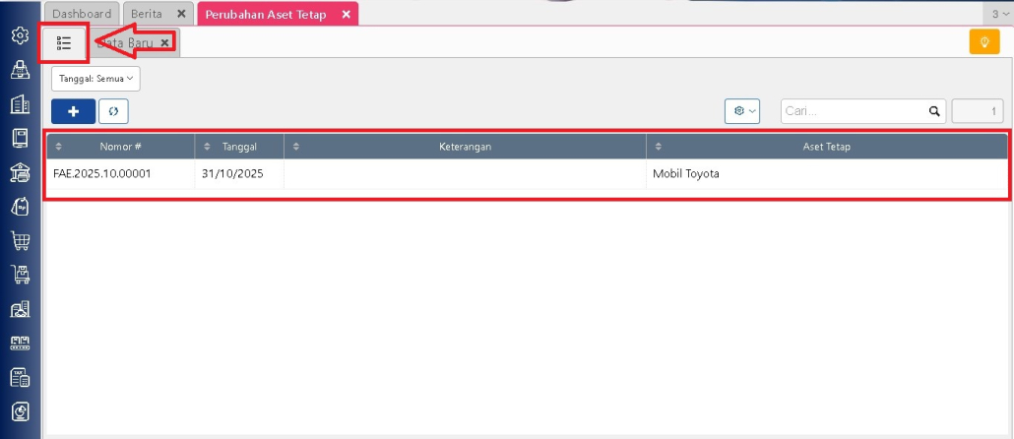Show the list view icon tab

coord(65,43)
